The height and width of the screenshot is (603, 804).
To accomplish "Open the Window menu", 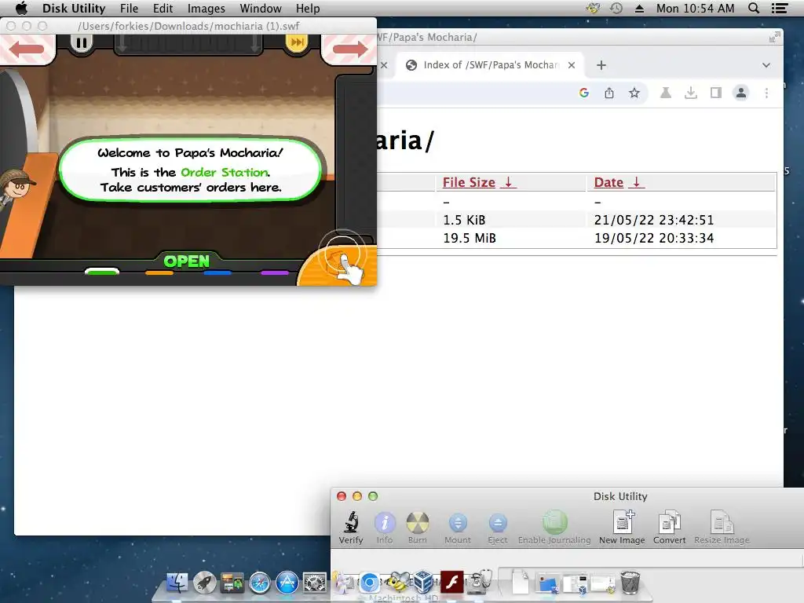I will click(261, 8).
